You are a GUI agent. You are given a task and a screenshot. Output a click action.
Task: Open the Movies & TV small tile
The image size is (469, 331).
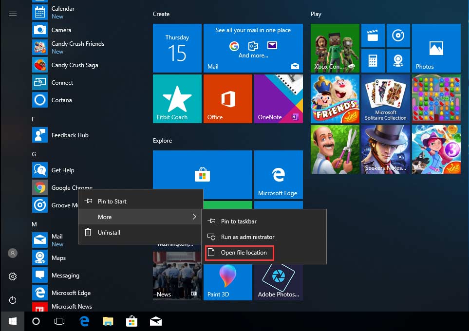(x=373, y=36)
